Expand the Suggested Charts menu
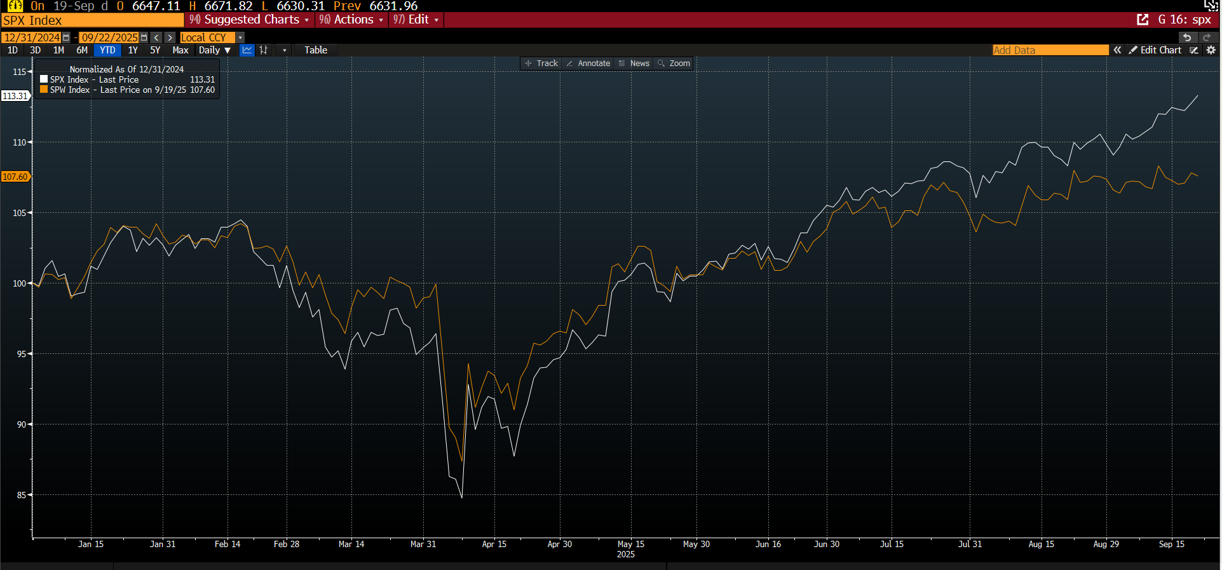Image resolution: width=1222 pixels, height=570 pixels. click(249, 20)
